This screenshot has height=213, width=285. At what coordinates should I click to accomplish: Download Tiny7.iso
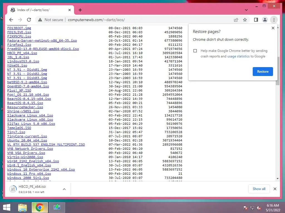16,132
